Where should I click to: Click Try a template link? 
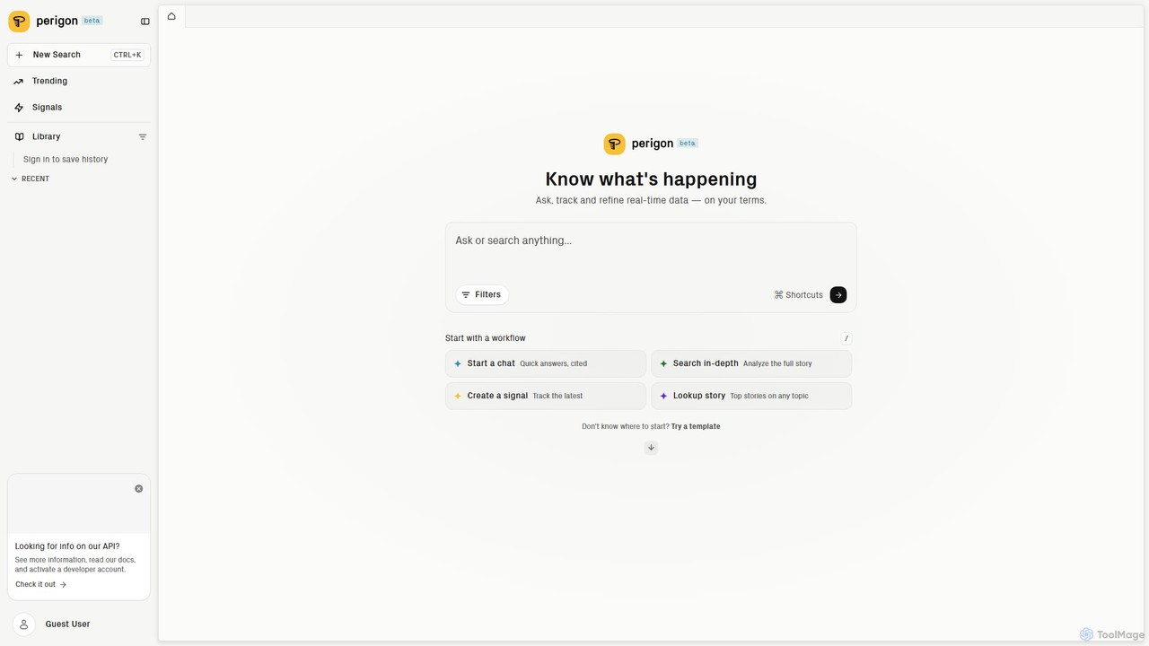pos(696,427)
